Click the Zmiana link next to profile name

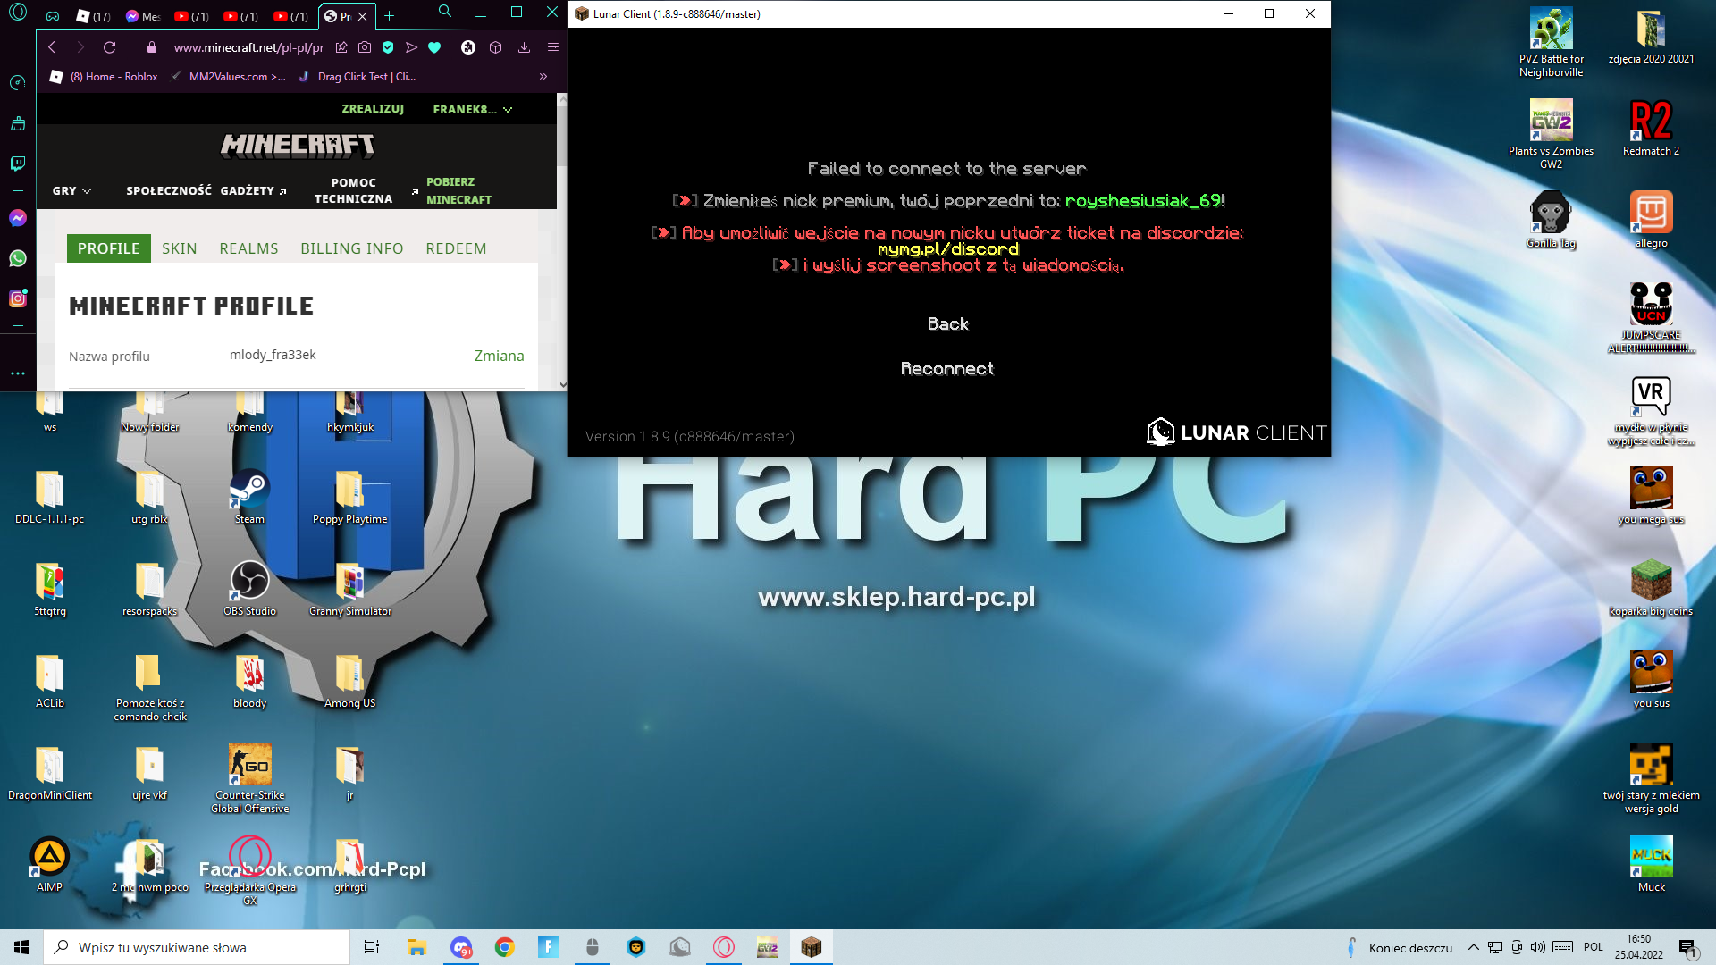pyautogui.click(x=499, y=356)
